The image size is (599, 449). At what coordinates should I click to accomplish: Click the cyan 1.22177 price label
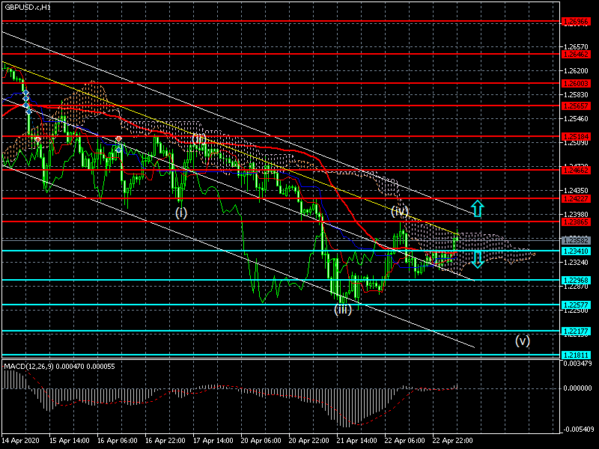576,331
